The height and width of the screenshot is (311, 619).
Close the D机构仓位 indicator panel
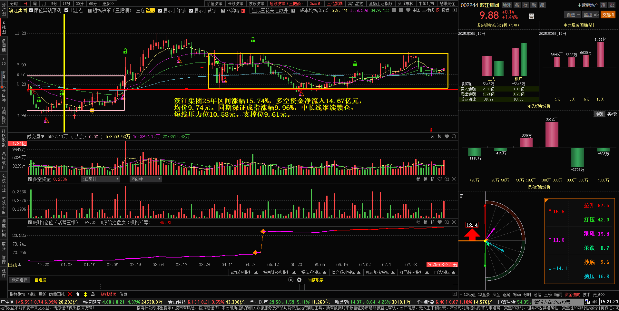pyautogui.click(x=454, y=222)
